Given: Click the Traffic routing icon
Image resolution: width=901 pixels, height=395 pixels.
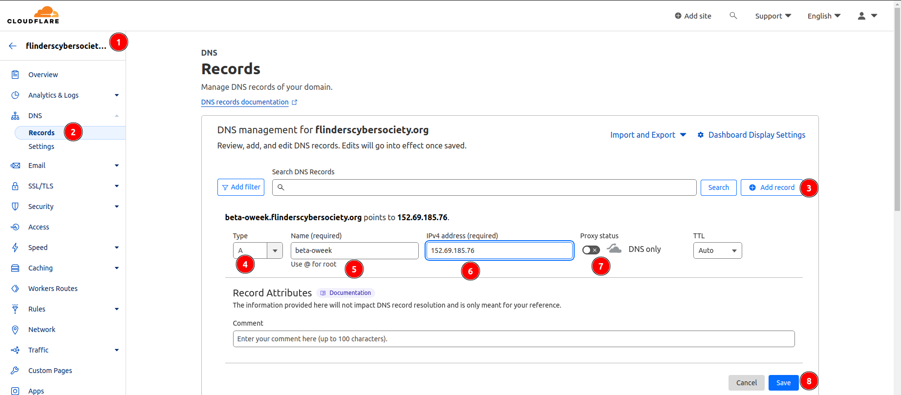Looking at the screenshot, I should point(15,350).
